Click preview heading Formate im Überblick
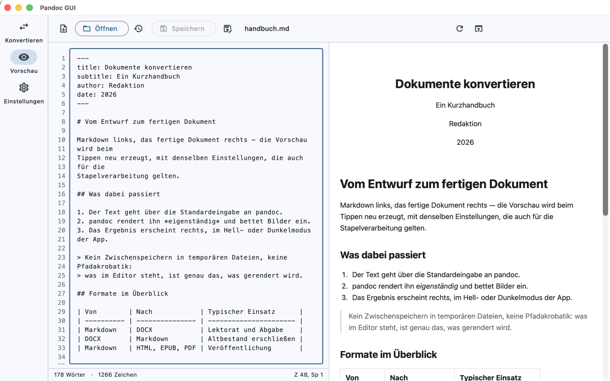 click(x=388, y=355)
